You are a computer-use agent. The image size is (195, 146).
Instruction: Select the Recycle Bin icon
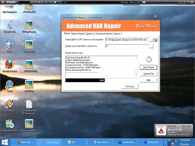pyautogui.click(x=9, y=27)
